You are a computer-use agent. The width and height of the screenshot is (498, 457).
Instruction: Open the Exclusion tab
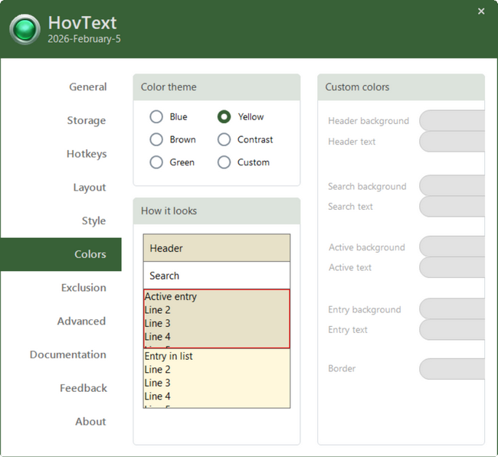84,288
